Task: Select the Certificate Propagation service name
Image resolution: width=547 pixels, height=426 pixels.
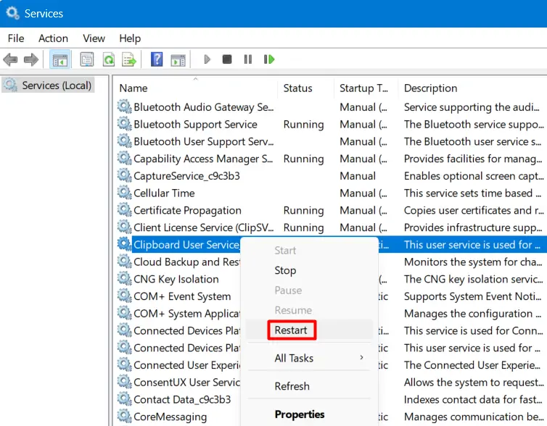Action: click(x=187, y=210)
